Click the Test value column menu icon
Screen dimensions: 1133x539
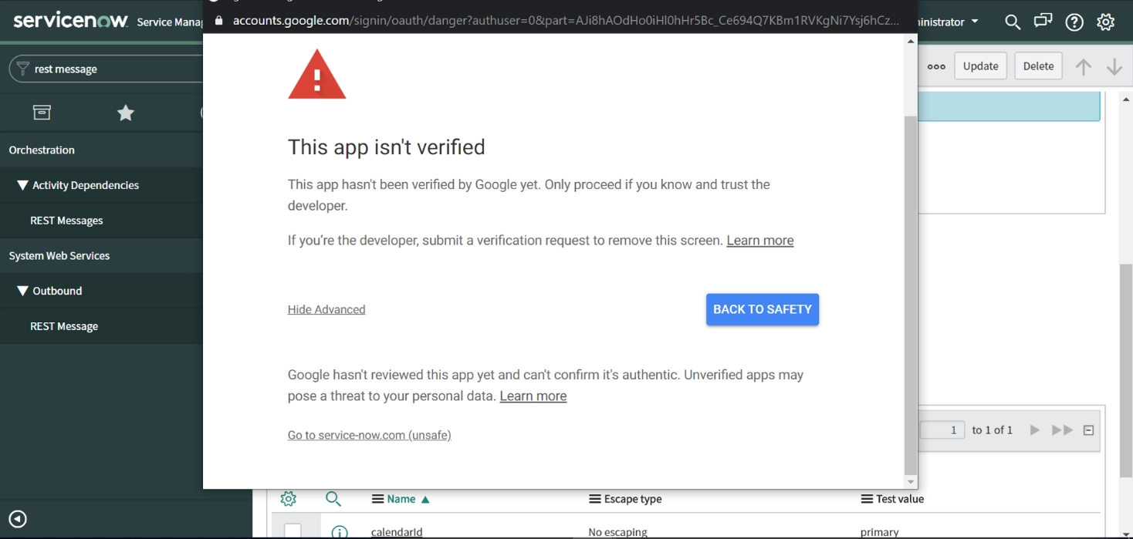point(867,499)
